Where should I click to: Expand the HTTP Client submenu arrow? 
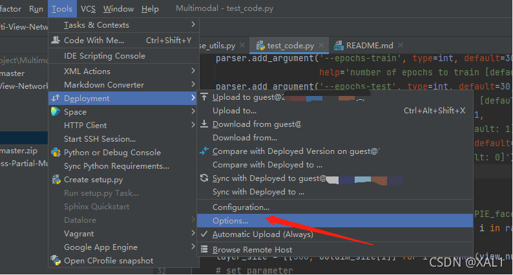(x=193, y=125)
